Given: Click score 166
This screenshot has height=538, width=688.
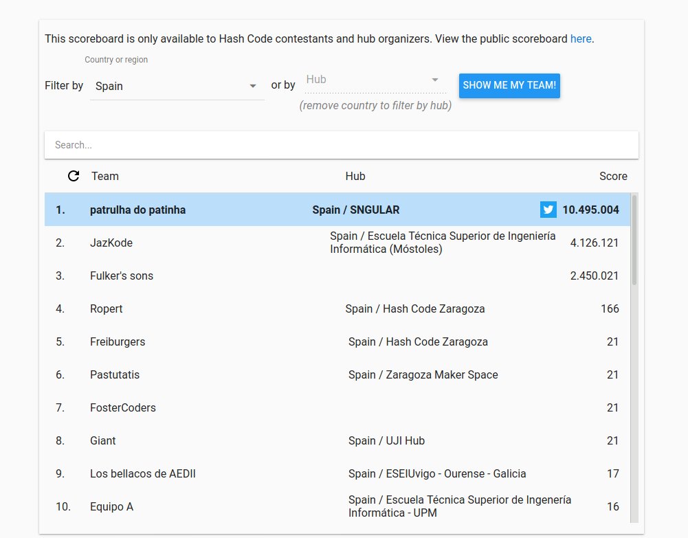Looking at the screenshot, I should point(610,309).
